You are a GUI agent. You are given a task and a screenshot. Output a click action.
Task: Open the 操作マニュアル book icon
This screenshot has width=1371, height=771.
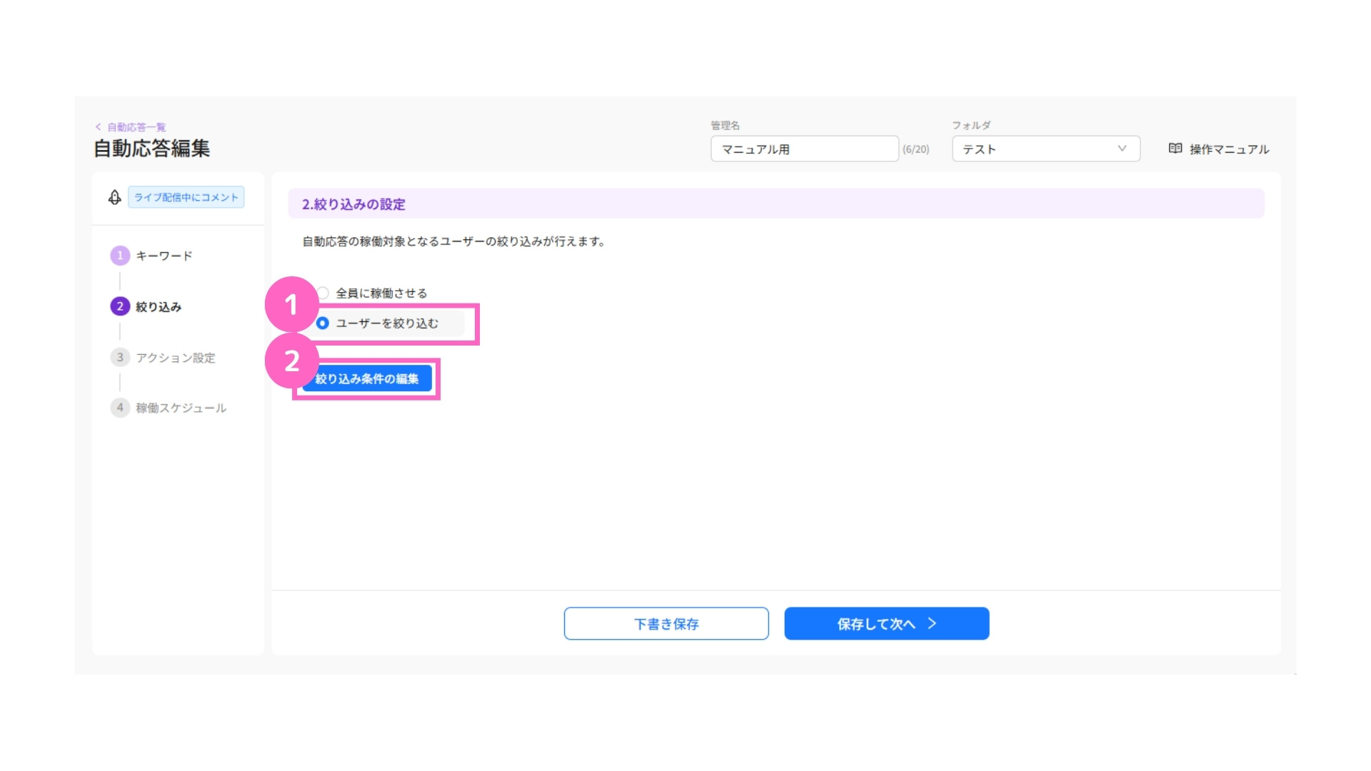pyautogui.click(x=1175, y=148)
